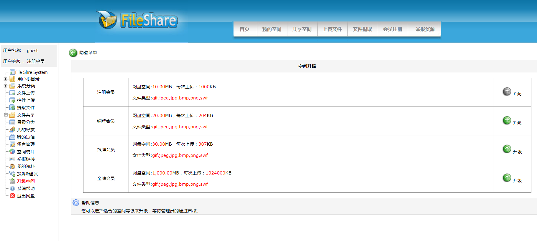Select 用户根目录 in the sidebar tree
Viewport: 537px width, 241px height.
click(x=28, y=79)
